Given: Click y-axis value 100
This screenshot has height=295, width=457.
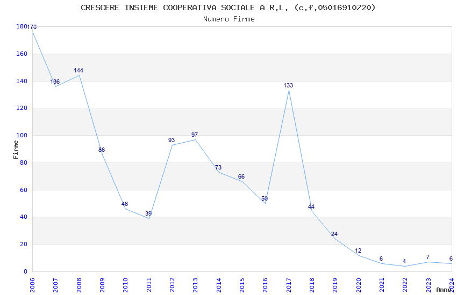Looking at the screenshot, I should (x=22, y=136).
